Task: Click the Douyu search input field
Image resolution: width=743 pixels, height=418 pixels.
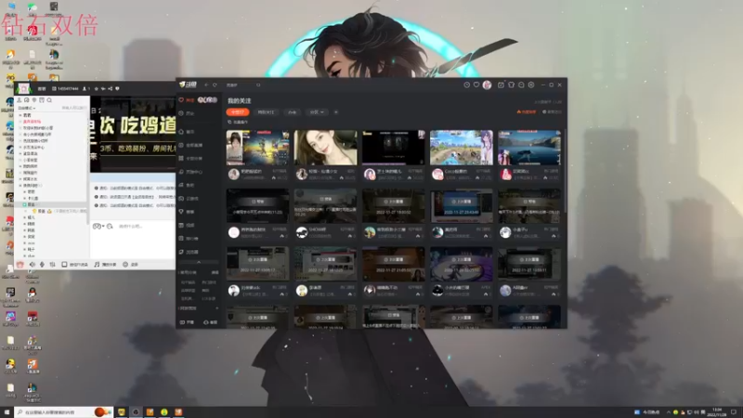Action: [241, 85]
